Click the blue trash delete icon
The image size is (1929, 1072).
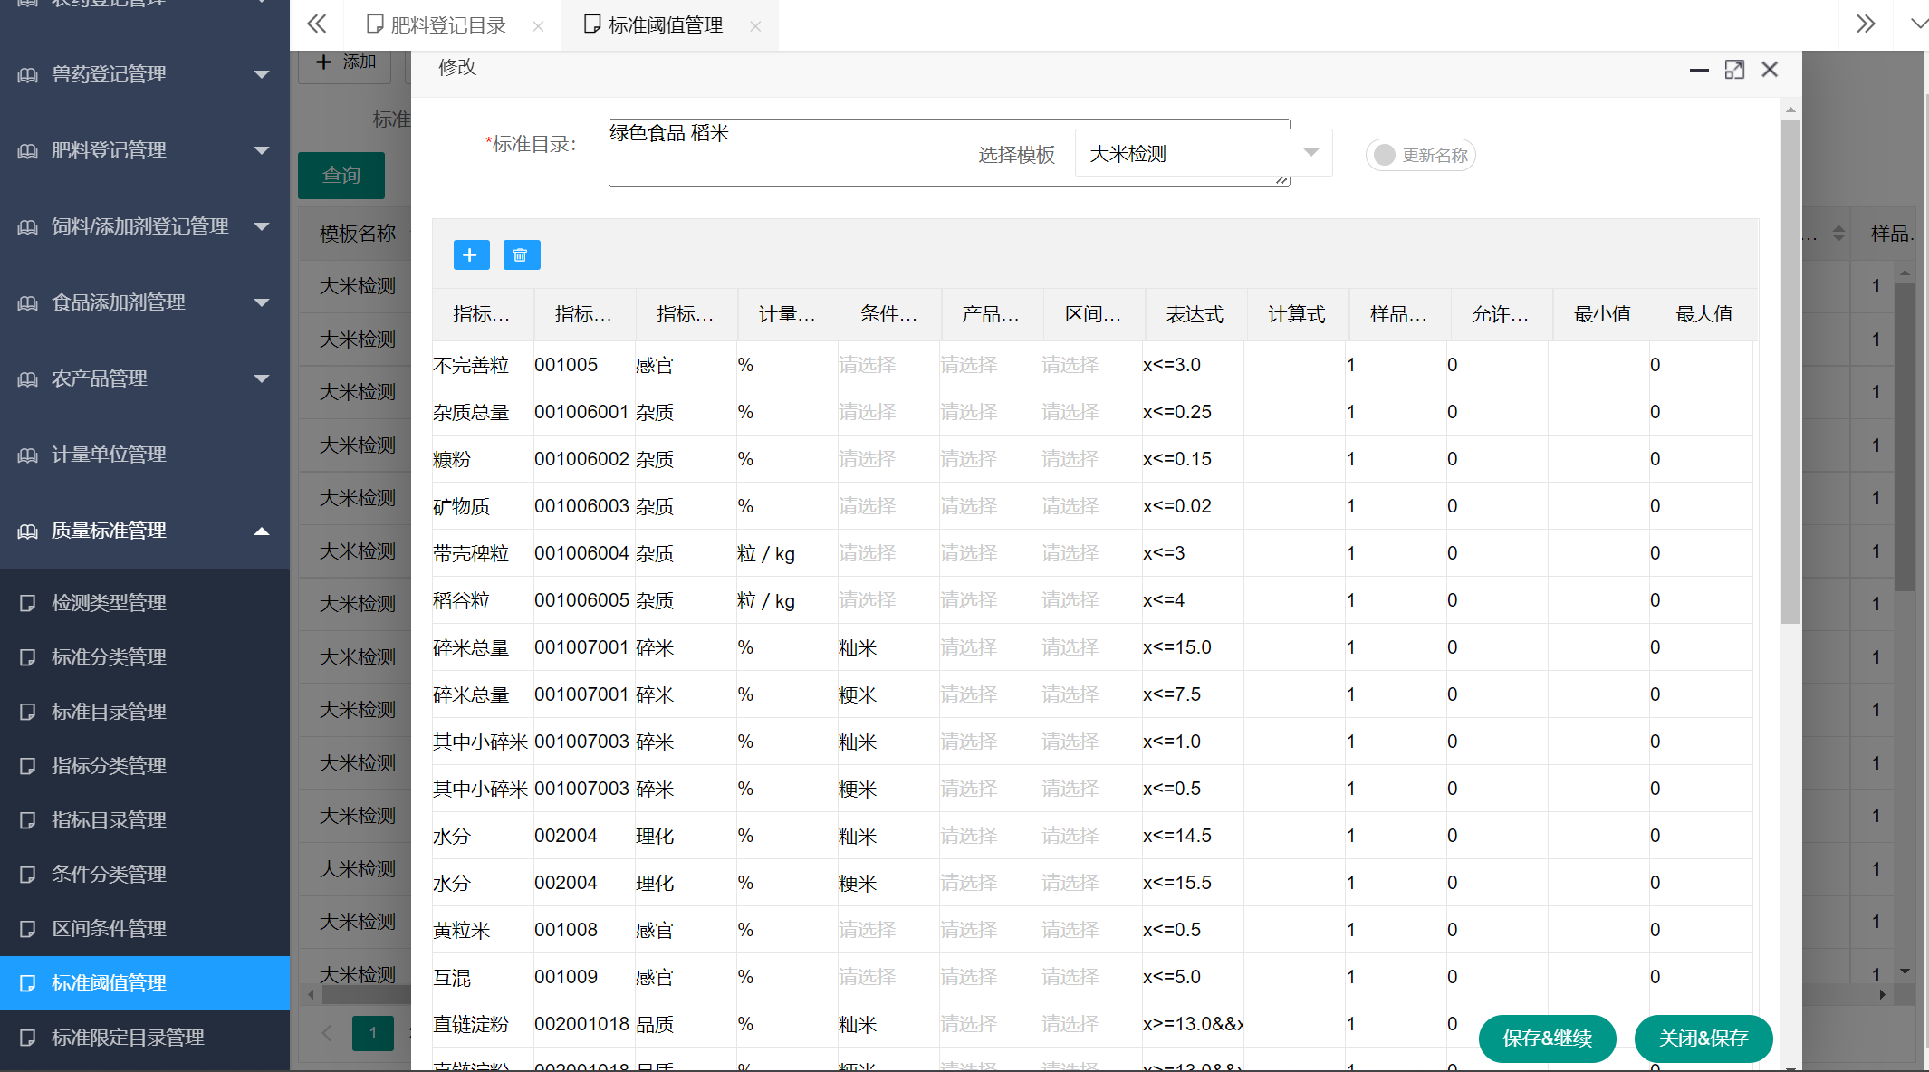521,255
